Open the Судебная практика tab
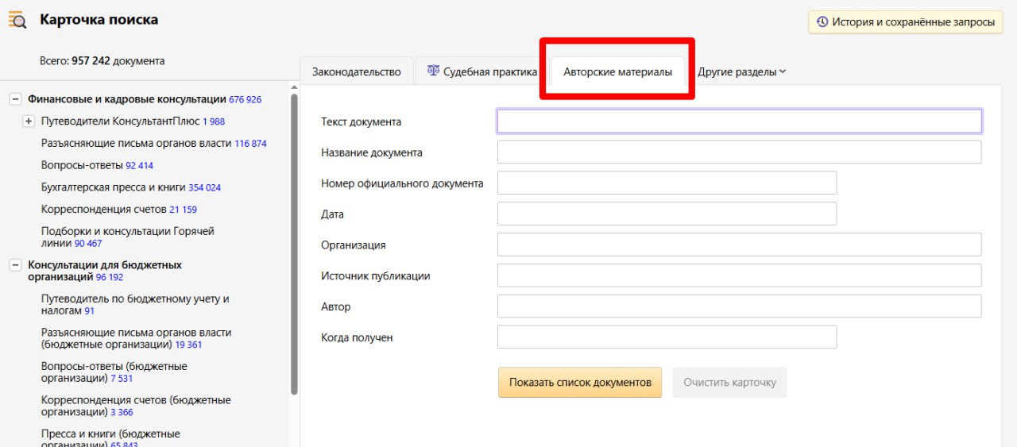1017x447 pixels. tap(482, 71)
